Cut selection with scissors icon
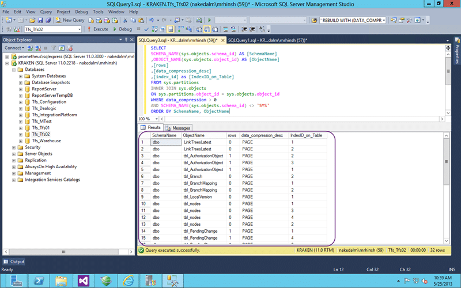This screenshot has width=461, height=288. [125, 20]
